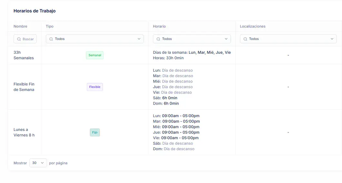
Task: Select the Lunes a Viernes 8 h schedule
Action: (24, 133)
